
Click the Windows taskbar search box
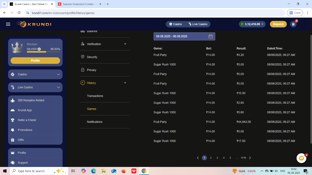coord(39,171)
